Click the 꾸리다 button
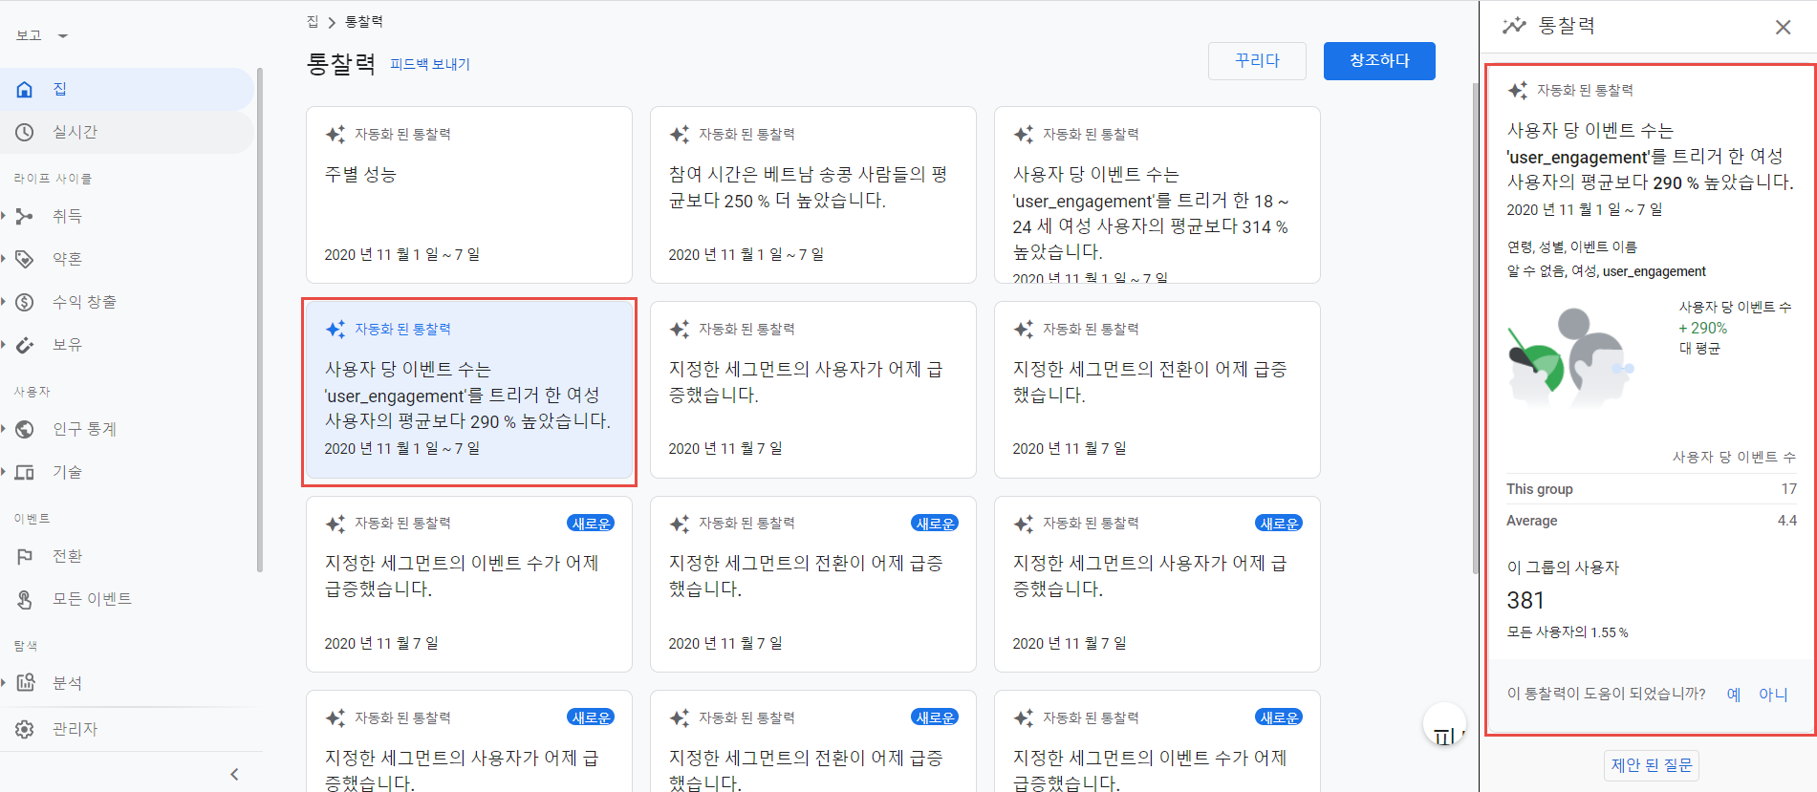This screenshot has height=792, width=1817. coord(1257,60)
